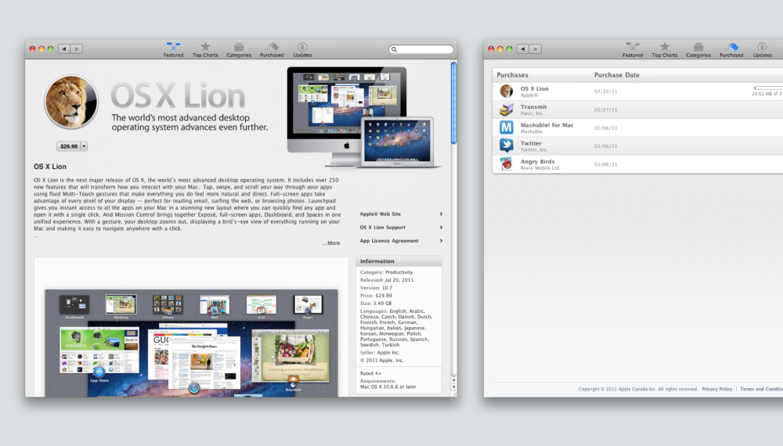Click the Purchases column header

tap(512, 75)
